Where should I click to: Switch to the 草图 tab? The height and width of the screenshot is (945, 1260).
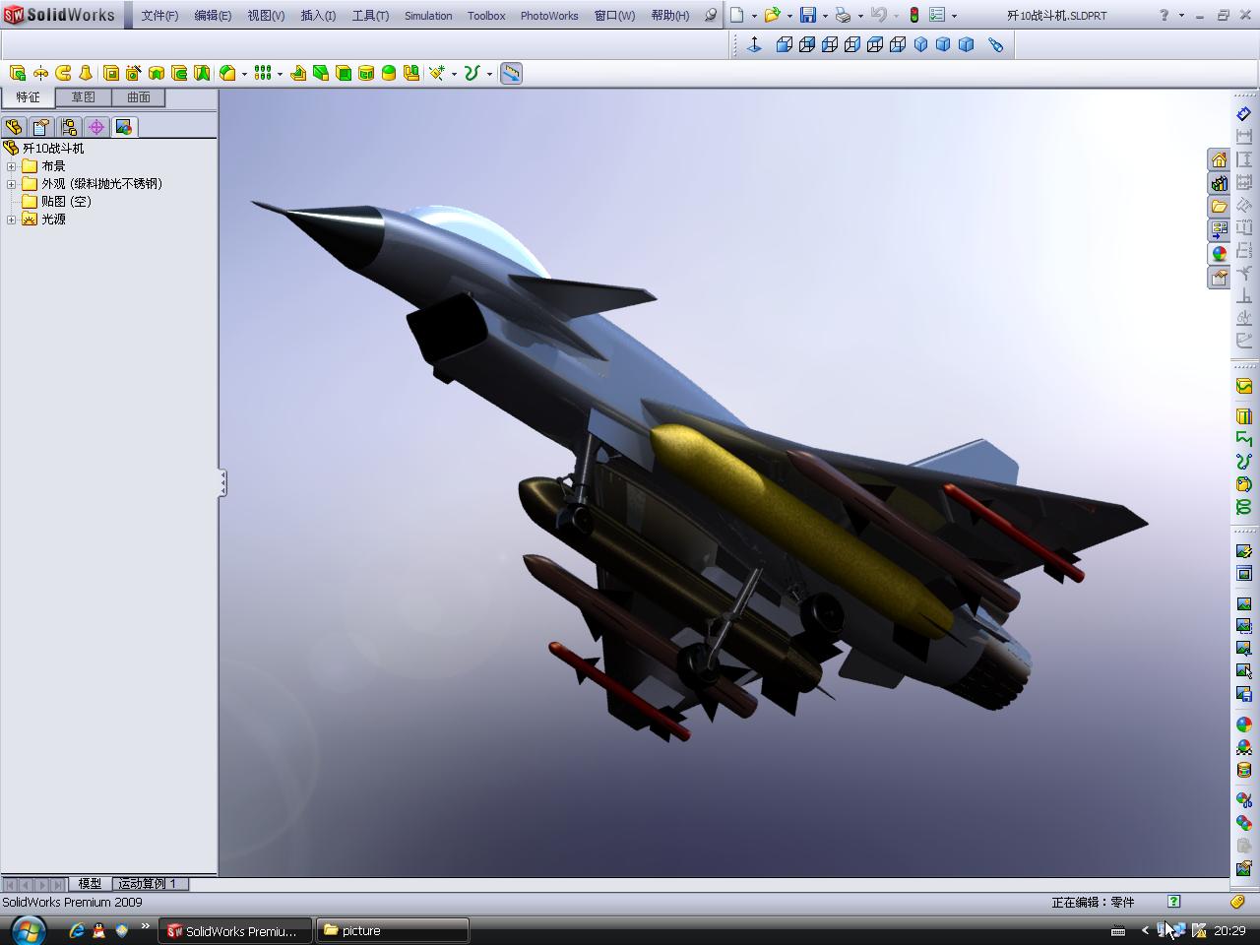click(x=83, y=97)
